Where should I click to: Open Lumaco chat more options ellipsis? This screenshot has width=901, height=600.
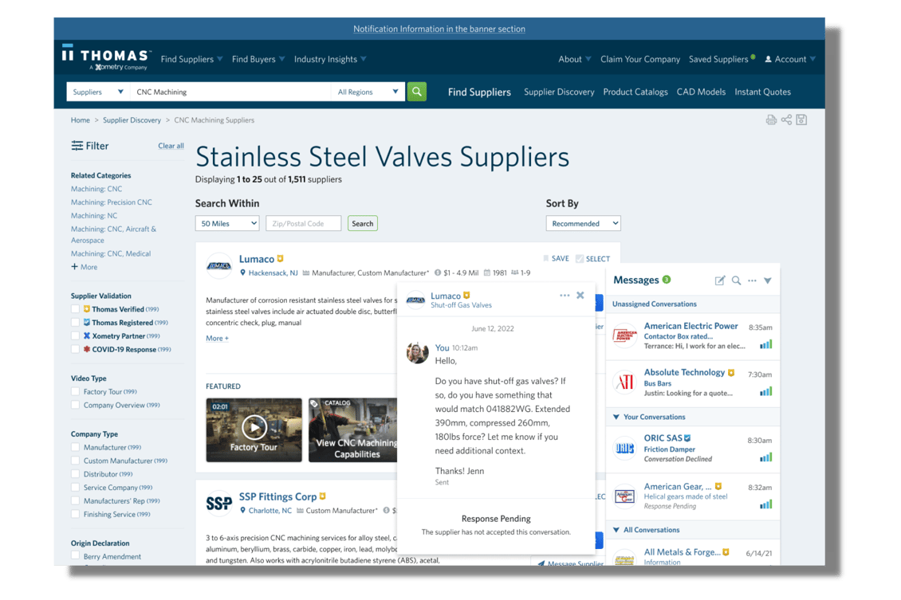565,296
